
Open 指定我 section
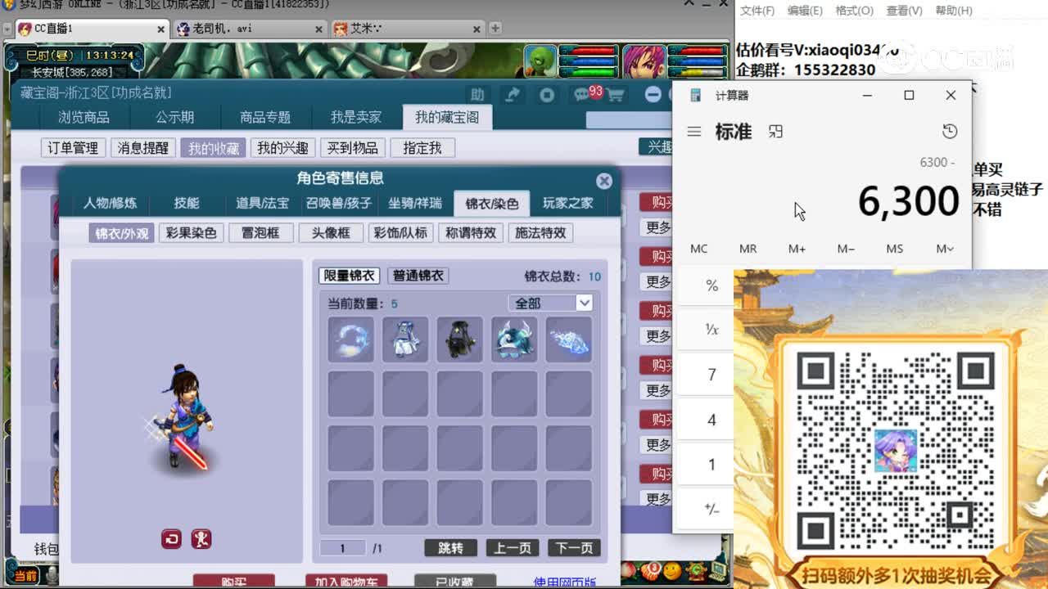[422, 148]
